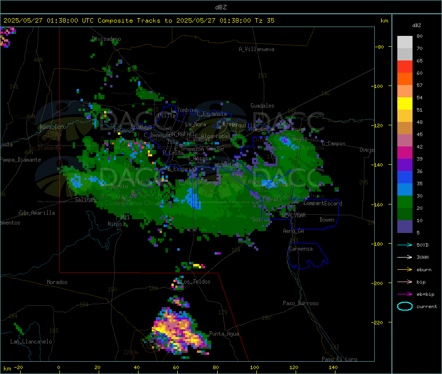Viewport: 442px width, 374px height.
Task: Select the 60-65 dBZ red swatch
Action: [405, 66]
